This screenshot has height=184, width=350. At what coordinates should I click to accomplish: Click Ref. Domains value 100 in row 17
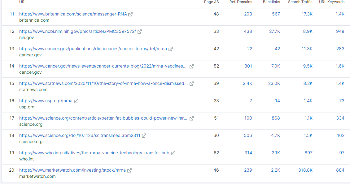coord(248,118)
